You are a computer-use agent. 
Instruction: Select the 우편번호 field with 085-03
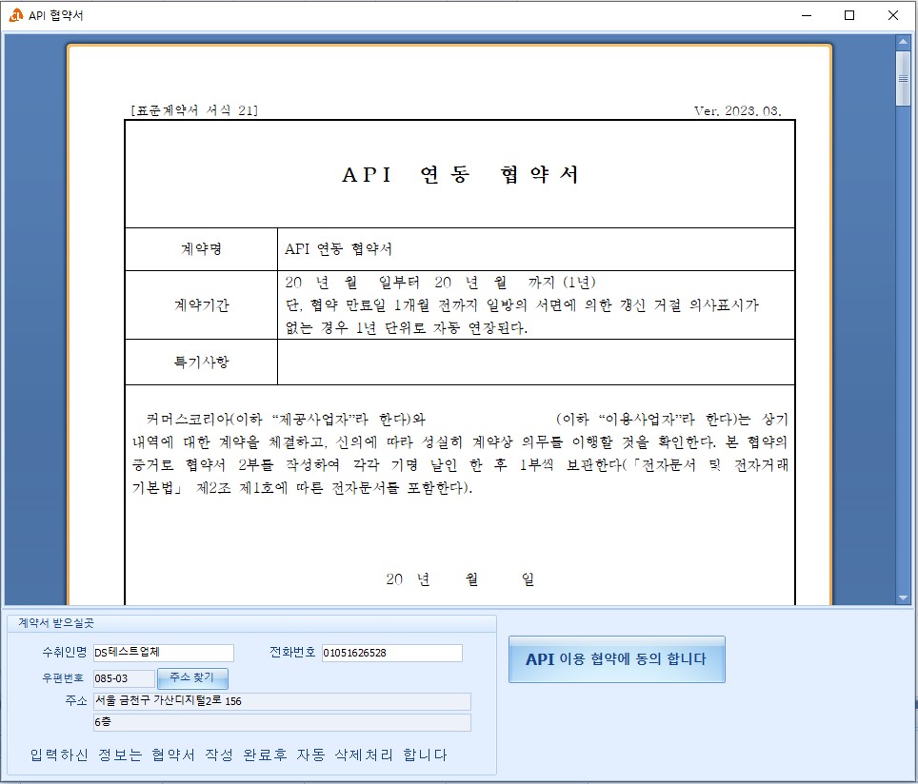click(124, 678)
